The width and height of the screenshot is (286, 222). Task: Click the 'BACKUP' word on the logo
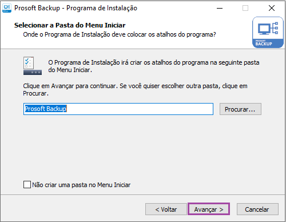tap(264, 44)
